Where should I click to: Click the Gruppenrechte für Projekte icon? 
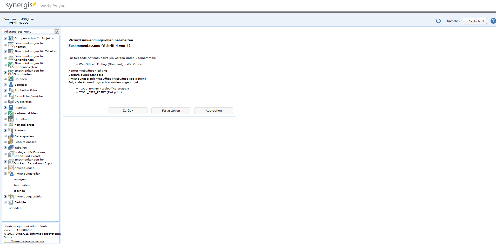point(11,38)
